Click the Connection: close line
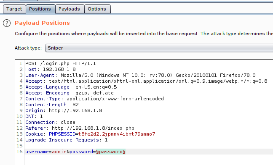Screen dimensions: 273x165 coord(50,122)
